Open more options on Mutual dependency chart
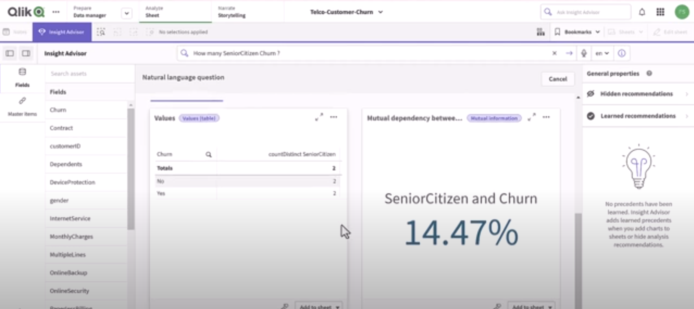 coord(546,117)
